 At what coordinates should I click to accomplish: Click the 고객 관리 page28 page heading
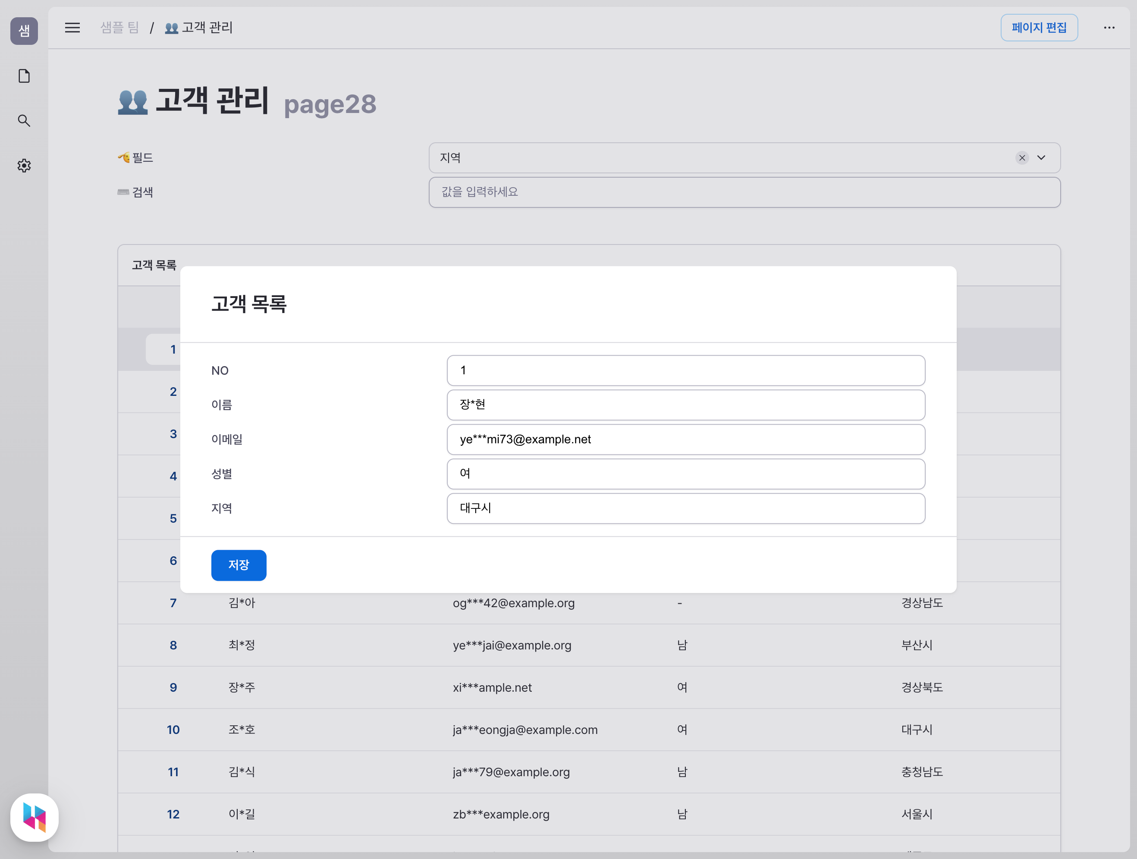[247, 102]
